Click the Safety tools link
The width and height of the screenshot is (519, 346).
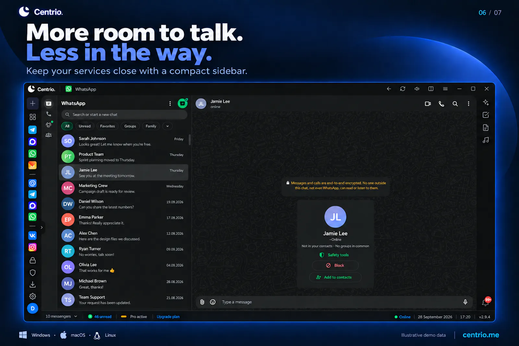pos(334,255)
